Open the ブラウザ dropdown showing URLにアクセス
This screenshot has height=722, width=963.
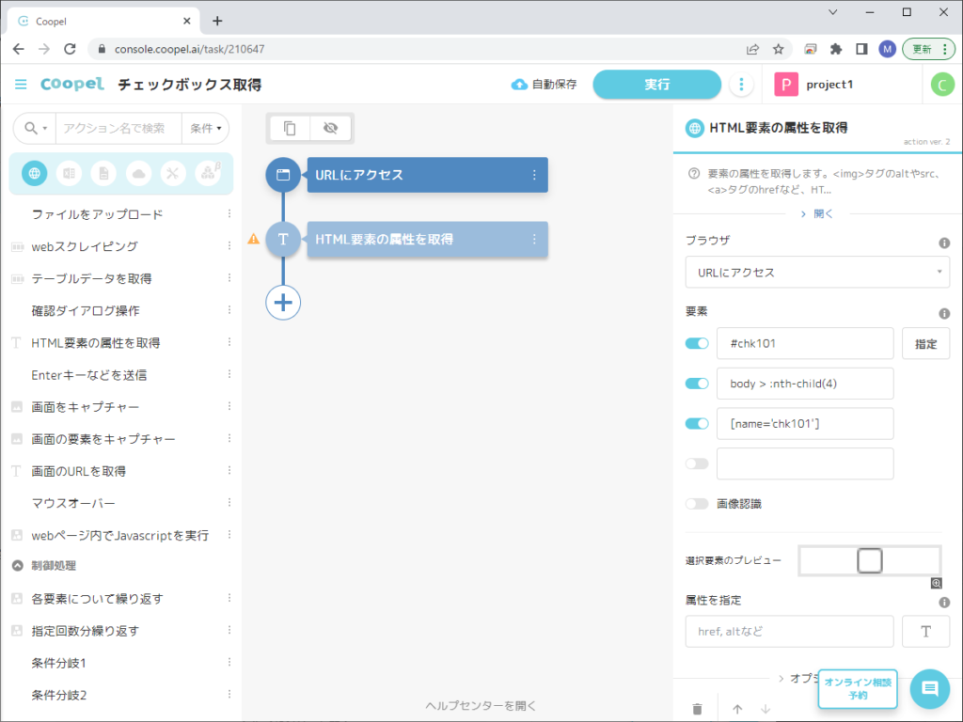[x=817, y=273]
